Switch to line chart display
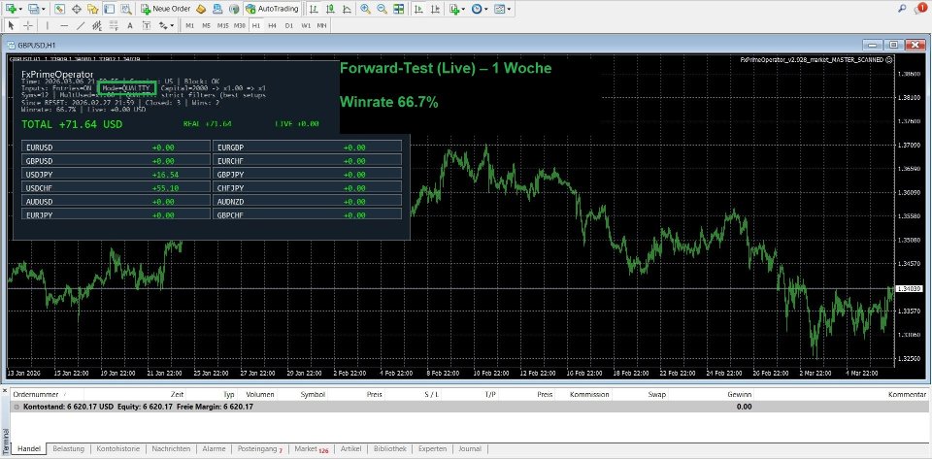This screenshot has width=932, height=459. [348, 9]
